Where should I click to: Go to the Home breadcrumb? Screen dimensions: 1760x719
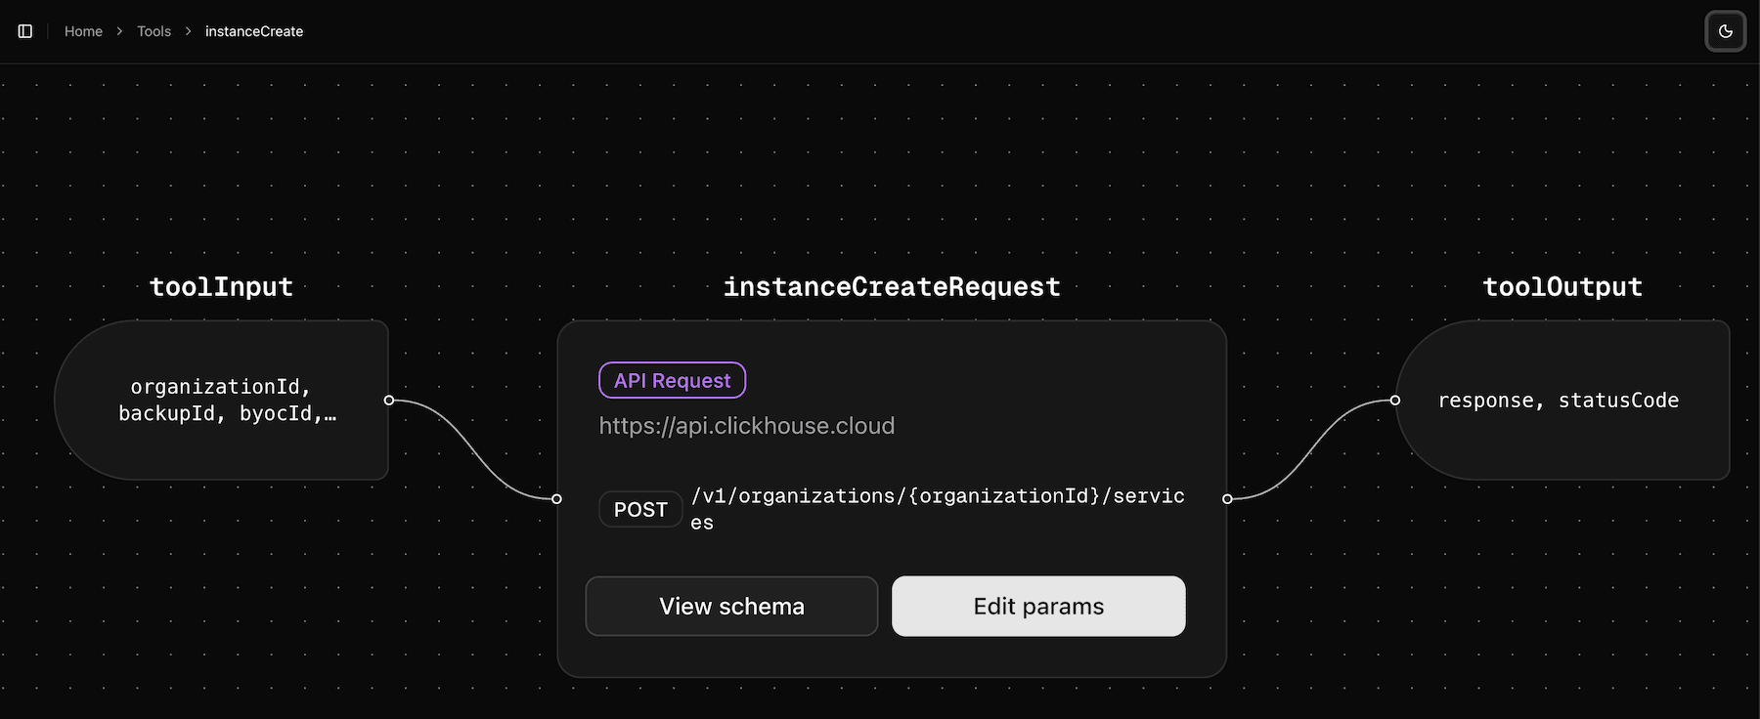[83, 31]
